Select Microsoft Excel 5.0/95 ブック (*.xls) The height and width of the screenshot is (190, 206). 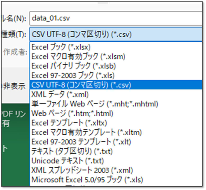[x=87, y=179]
